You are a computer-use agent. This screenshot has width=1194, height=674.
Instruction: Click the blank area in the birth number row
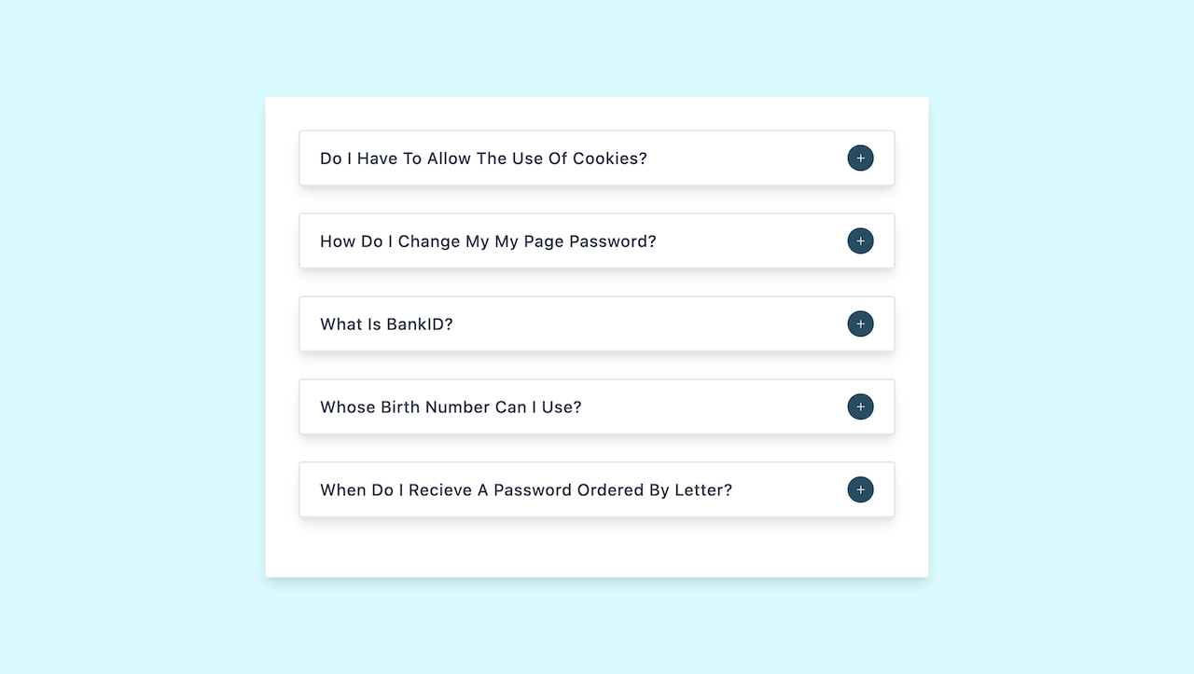click(x=714, y=406)
